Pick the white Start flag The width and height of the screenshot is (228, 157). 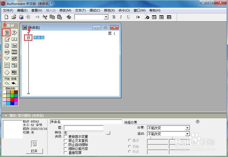7,83
